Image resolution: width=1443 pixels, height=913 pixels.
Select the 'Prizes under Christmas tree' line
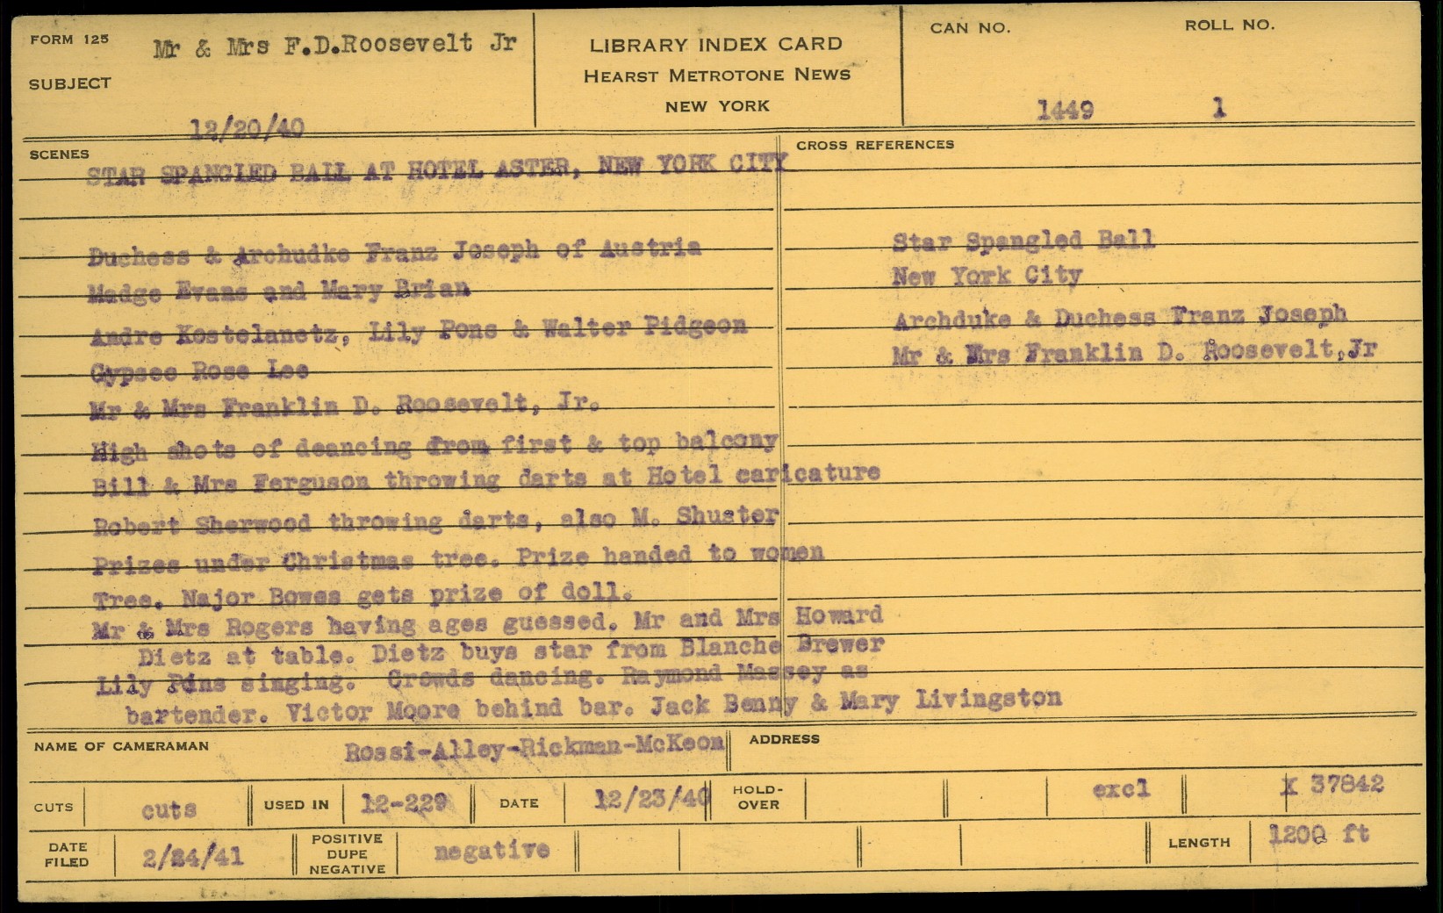pyautogui.click(x=458, y=557)
